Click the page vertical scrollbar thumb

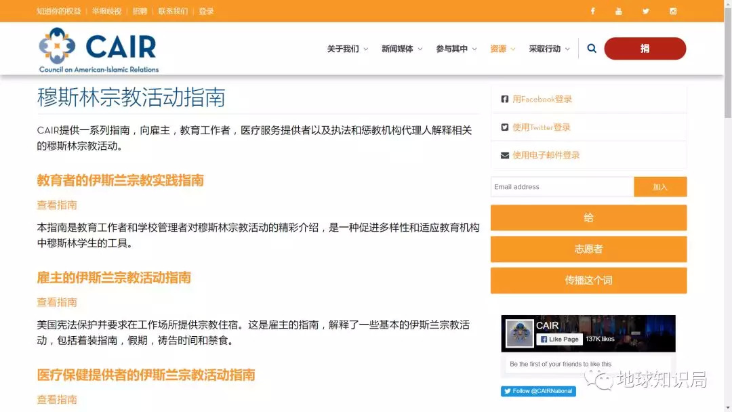[x=728, y=62]
